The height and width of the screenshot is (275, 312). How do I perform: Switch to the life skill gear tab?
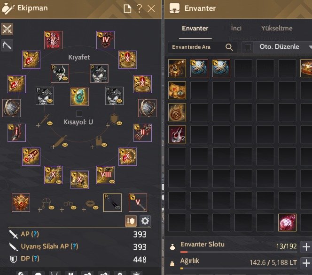[7, 45]
